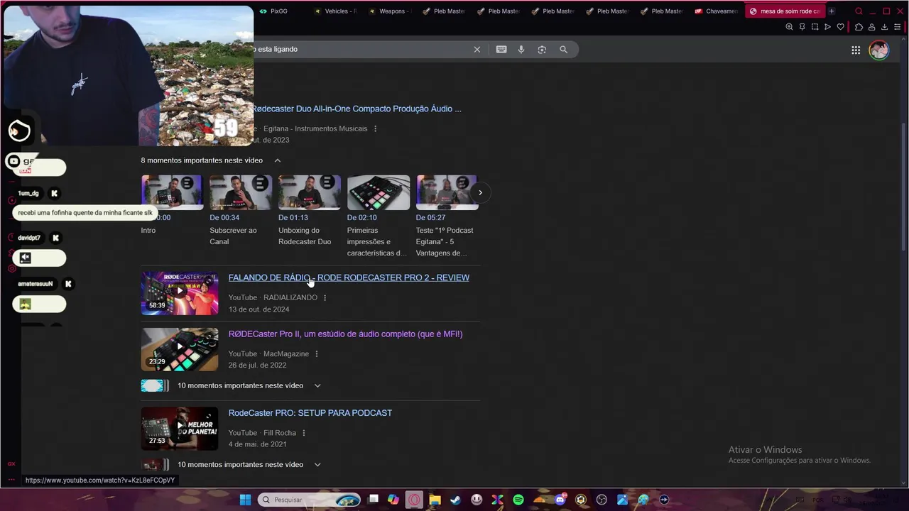The width and height of the screenshot is (909, 511).
Task: Jump to the 05:27 Teste Podcast moment
Action: tap(447, 216)
